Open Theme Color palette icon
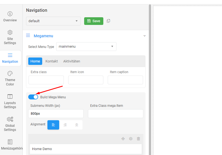This screenshot has height=155, width=222. (10, 74)
